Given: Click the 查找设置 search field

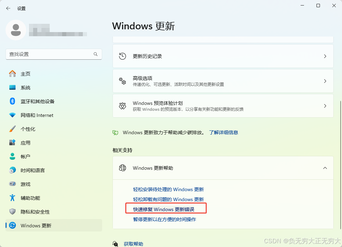Looking at the screenshot, I should click(53, 54).
